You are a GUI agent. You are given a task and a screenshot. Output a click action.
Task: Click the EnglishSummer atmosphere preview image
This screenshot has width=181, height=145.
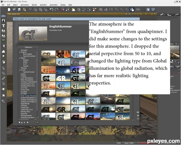click(33, 34)
